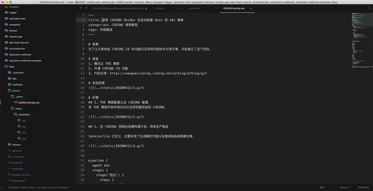Collapse the source folder

10,91
